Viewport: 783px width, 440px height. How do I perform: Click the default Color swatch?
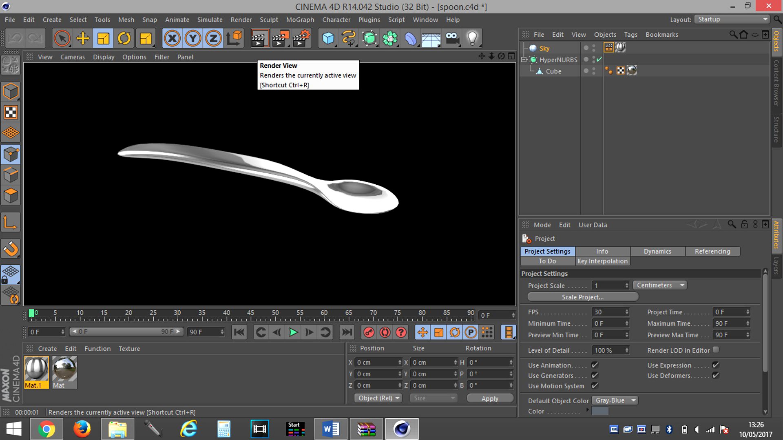click(600, 411)
